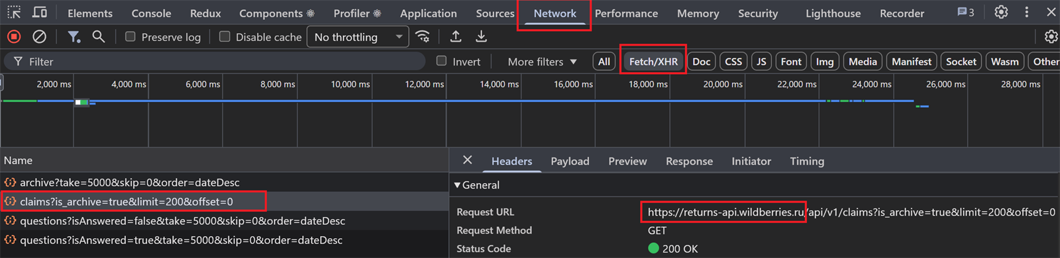Filter requests by Media
1060x258 pixels.
click(x=863, y=62)
